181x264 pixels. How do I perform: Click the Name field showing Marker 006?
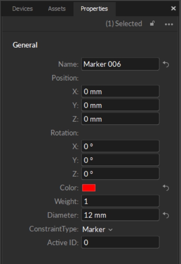coord(120,64)
